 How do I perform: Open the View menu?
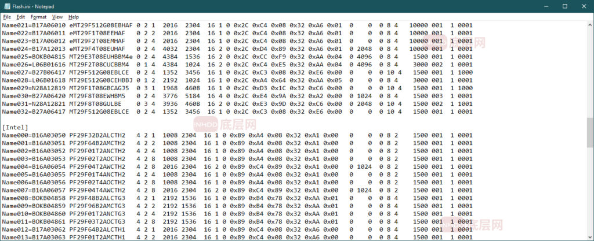click(x=57, y=17)
